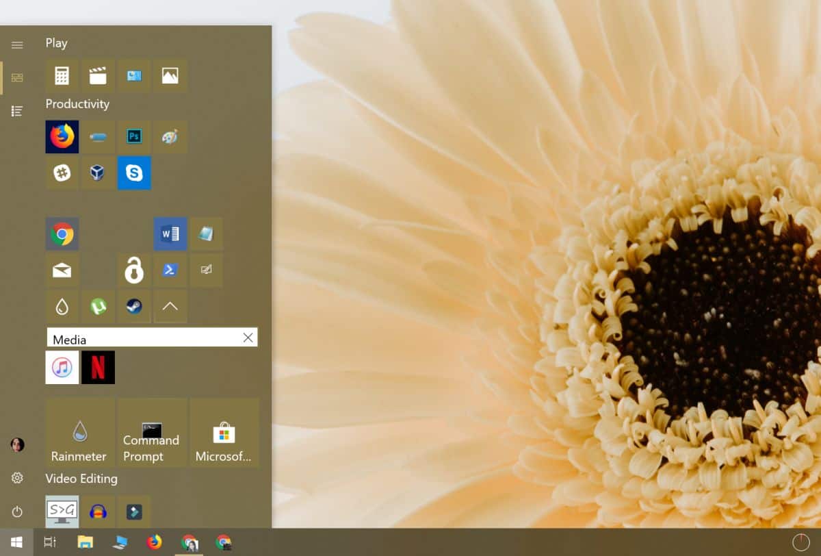This screenshot has width=821, height=556.
Task: Open the Audacity headphones tile
Action: (x=98, y=511)
